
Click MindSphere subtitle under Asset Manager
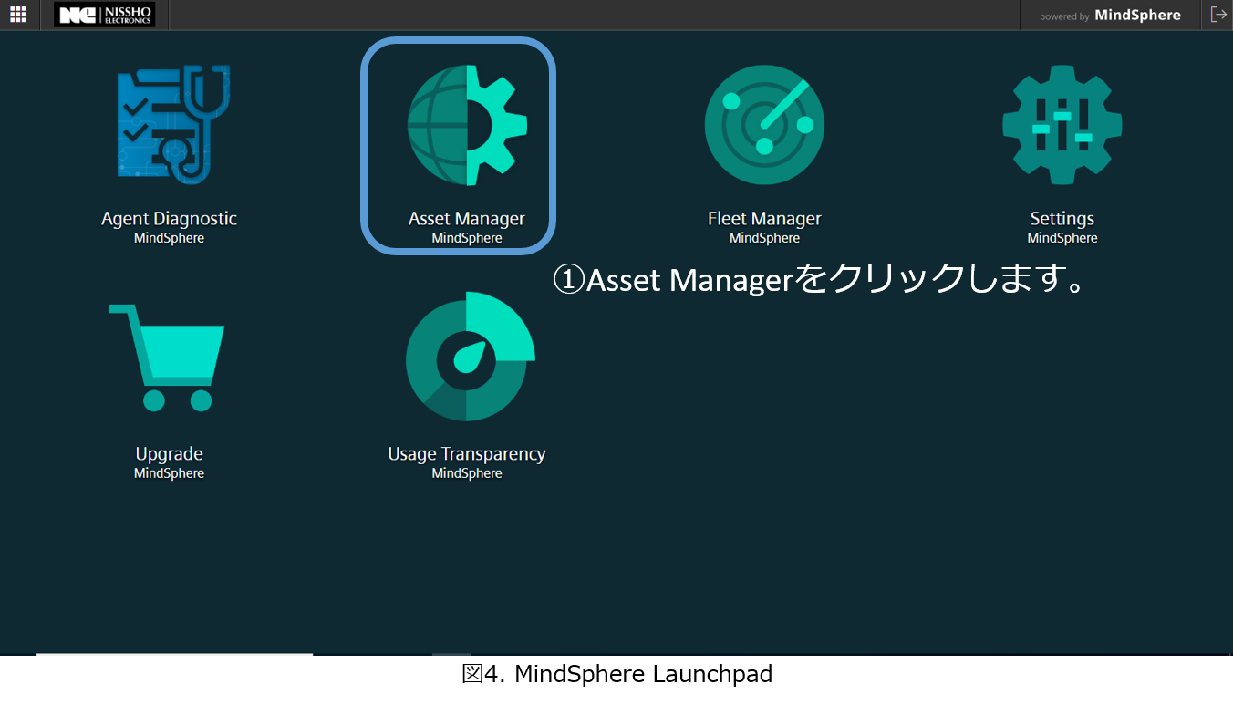(467, 238)
